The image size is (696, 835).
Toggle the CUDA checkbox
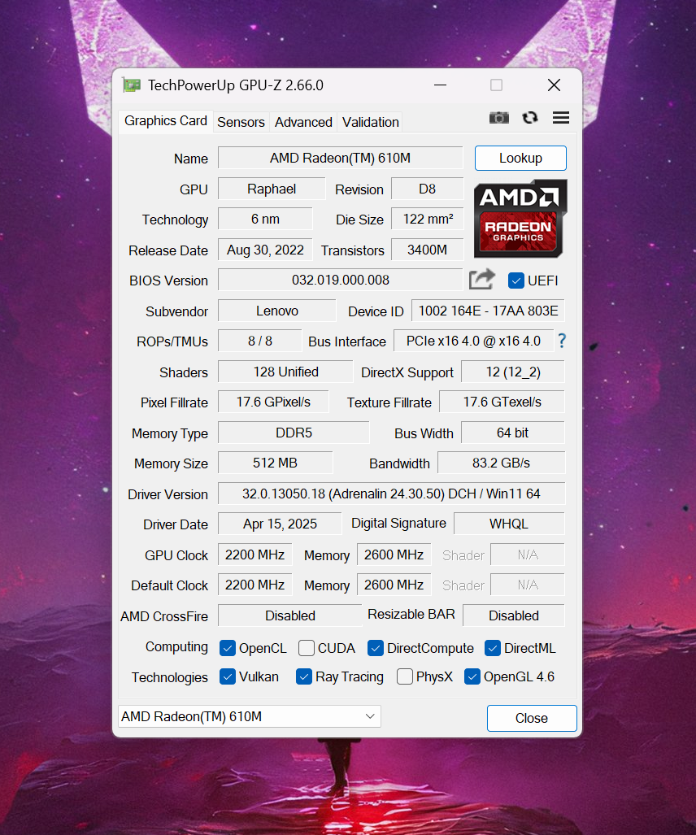(307, 648)
